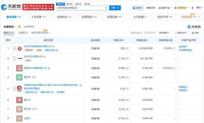
Task: Click the export 导出 icon button
Action: coord(195,33)
